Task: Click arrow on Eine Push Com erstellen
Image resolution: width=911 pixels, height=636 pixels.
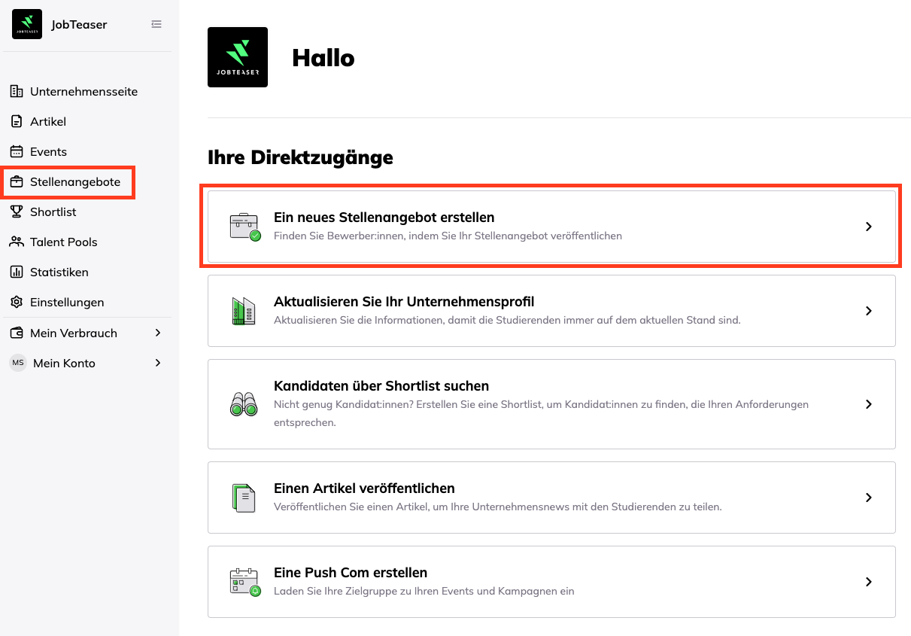Action: [x=868, y=582]
